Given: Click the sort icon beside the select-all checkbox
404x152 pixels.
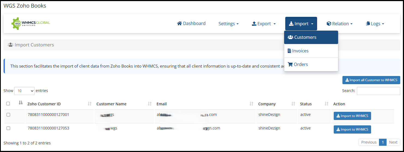Looking at the screenshot, I should click(x=20, y=103).
